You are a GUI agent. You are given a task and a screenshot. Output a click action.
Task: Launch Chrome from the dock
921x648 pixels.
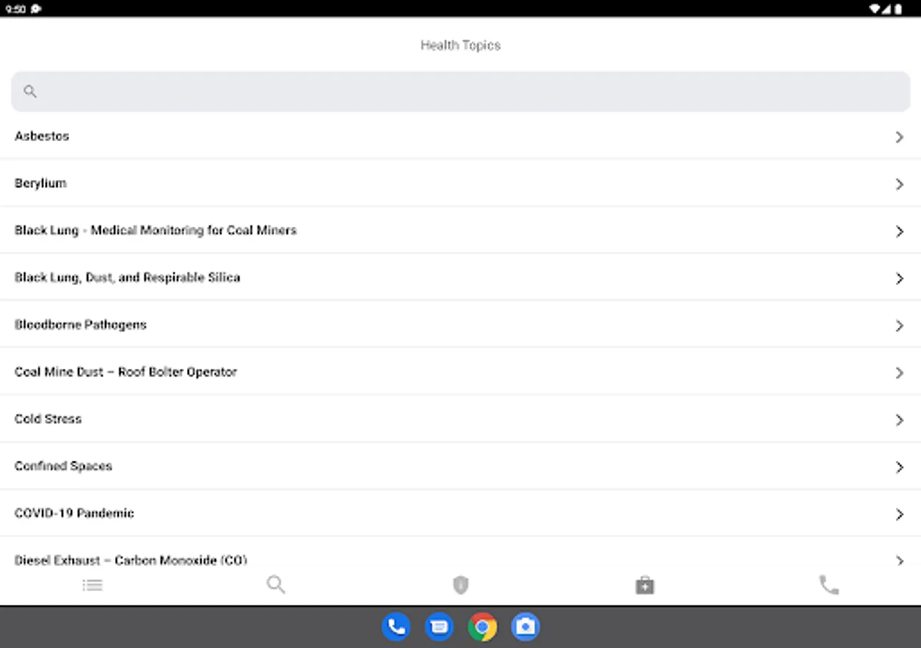[482, 626]
